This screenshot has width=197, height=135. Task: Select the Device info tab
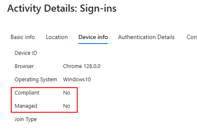pyautogui.click(x=93, y=37)
